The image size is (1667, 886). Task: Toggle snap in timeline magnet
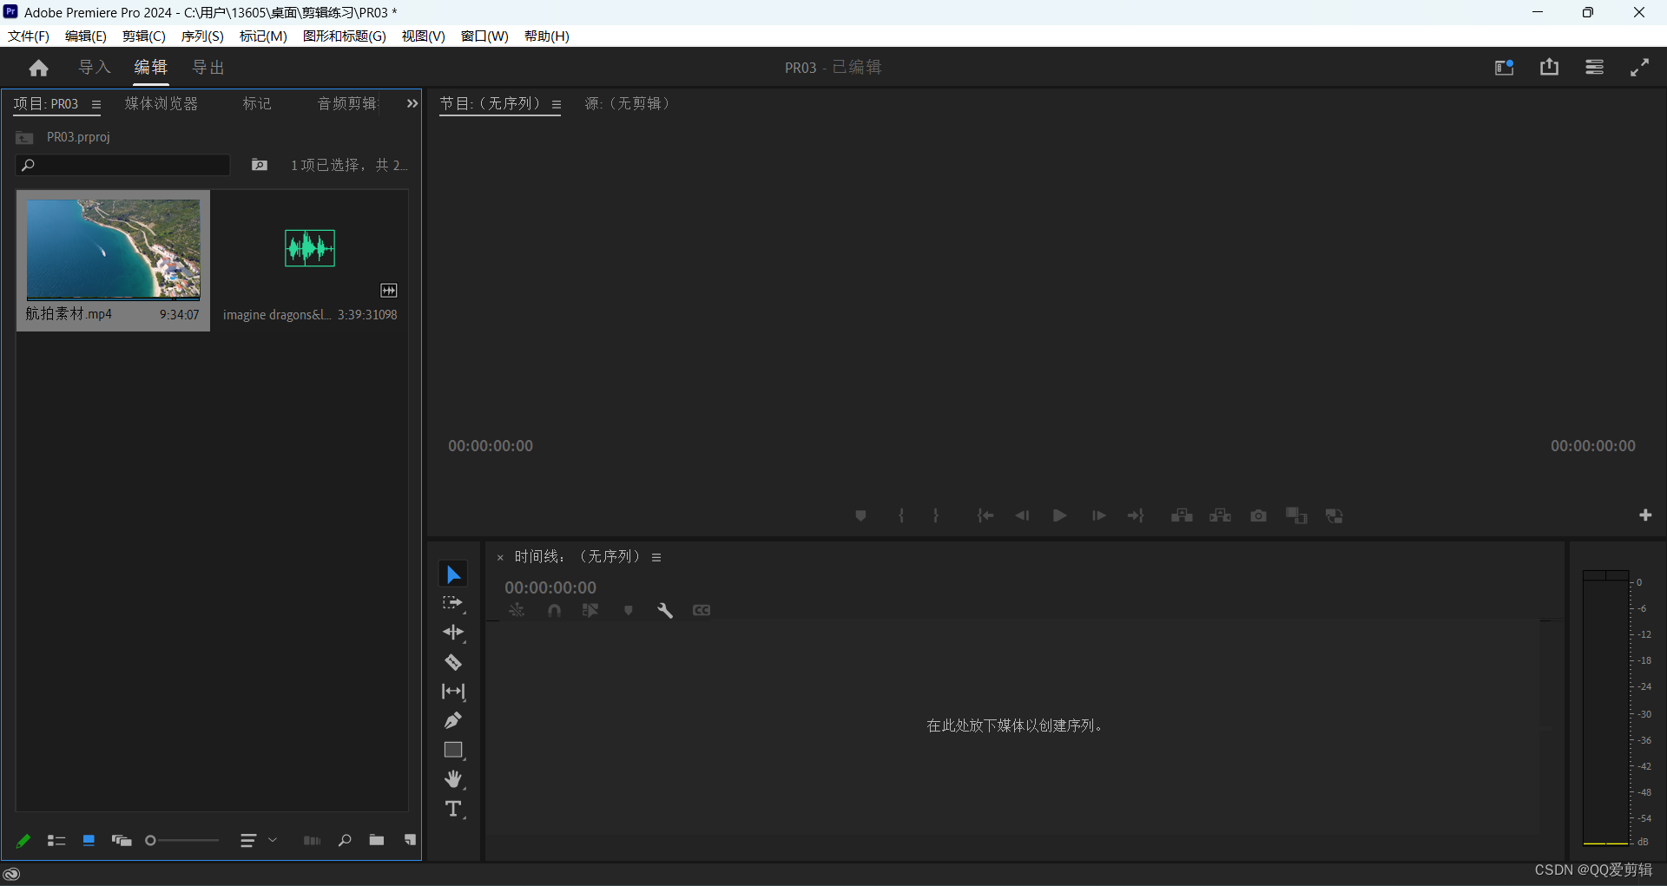[554, 610]
